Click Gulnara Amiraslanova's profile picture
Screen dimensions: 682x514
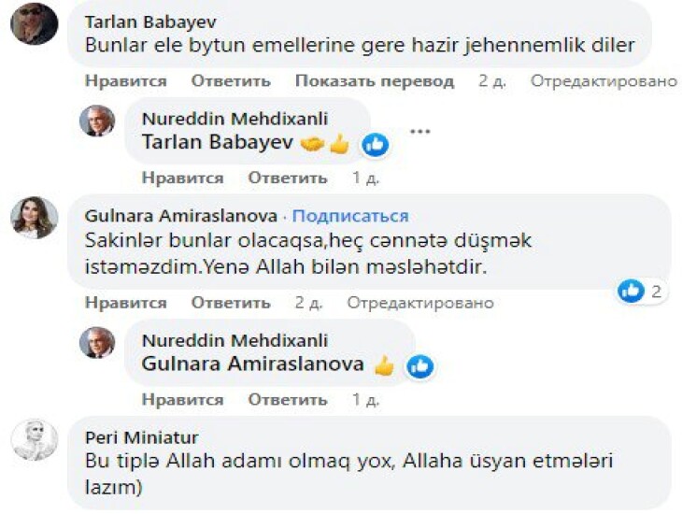pos(35,219)
